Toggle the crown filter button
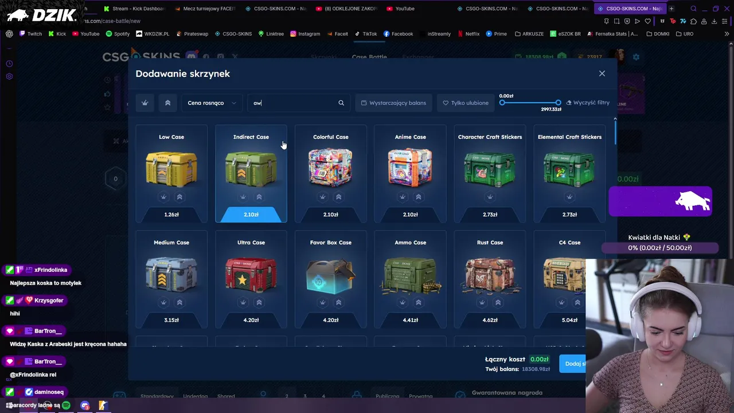The height and width of the screenshot is (413, 734). pos(145,103)
